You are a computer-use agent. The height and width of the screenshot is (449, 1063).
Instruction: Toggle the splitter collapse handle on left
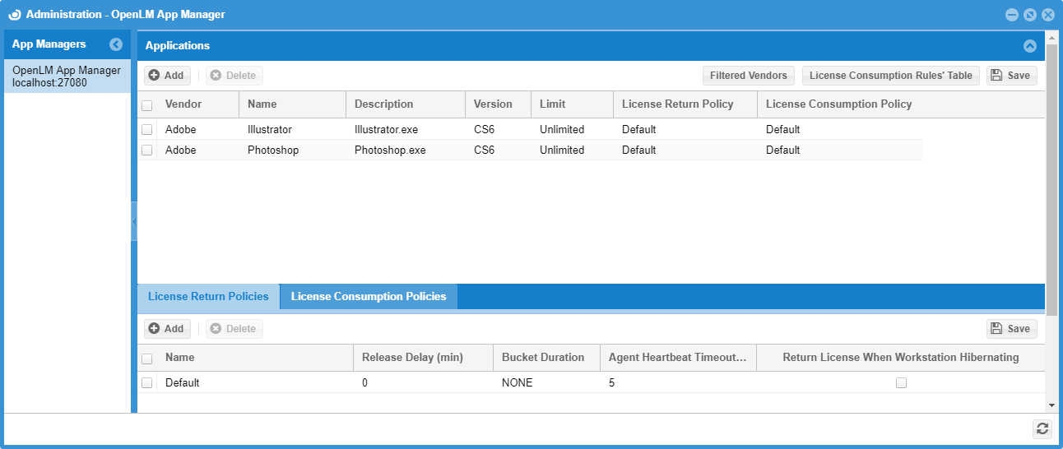[134, 222]
